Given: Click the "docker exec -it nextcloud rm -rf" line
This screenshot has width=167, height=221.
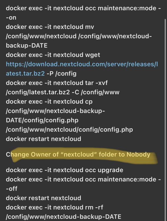Looking at the screenshot, I should coord(54,207).
